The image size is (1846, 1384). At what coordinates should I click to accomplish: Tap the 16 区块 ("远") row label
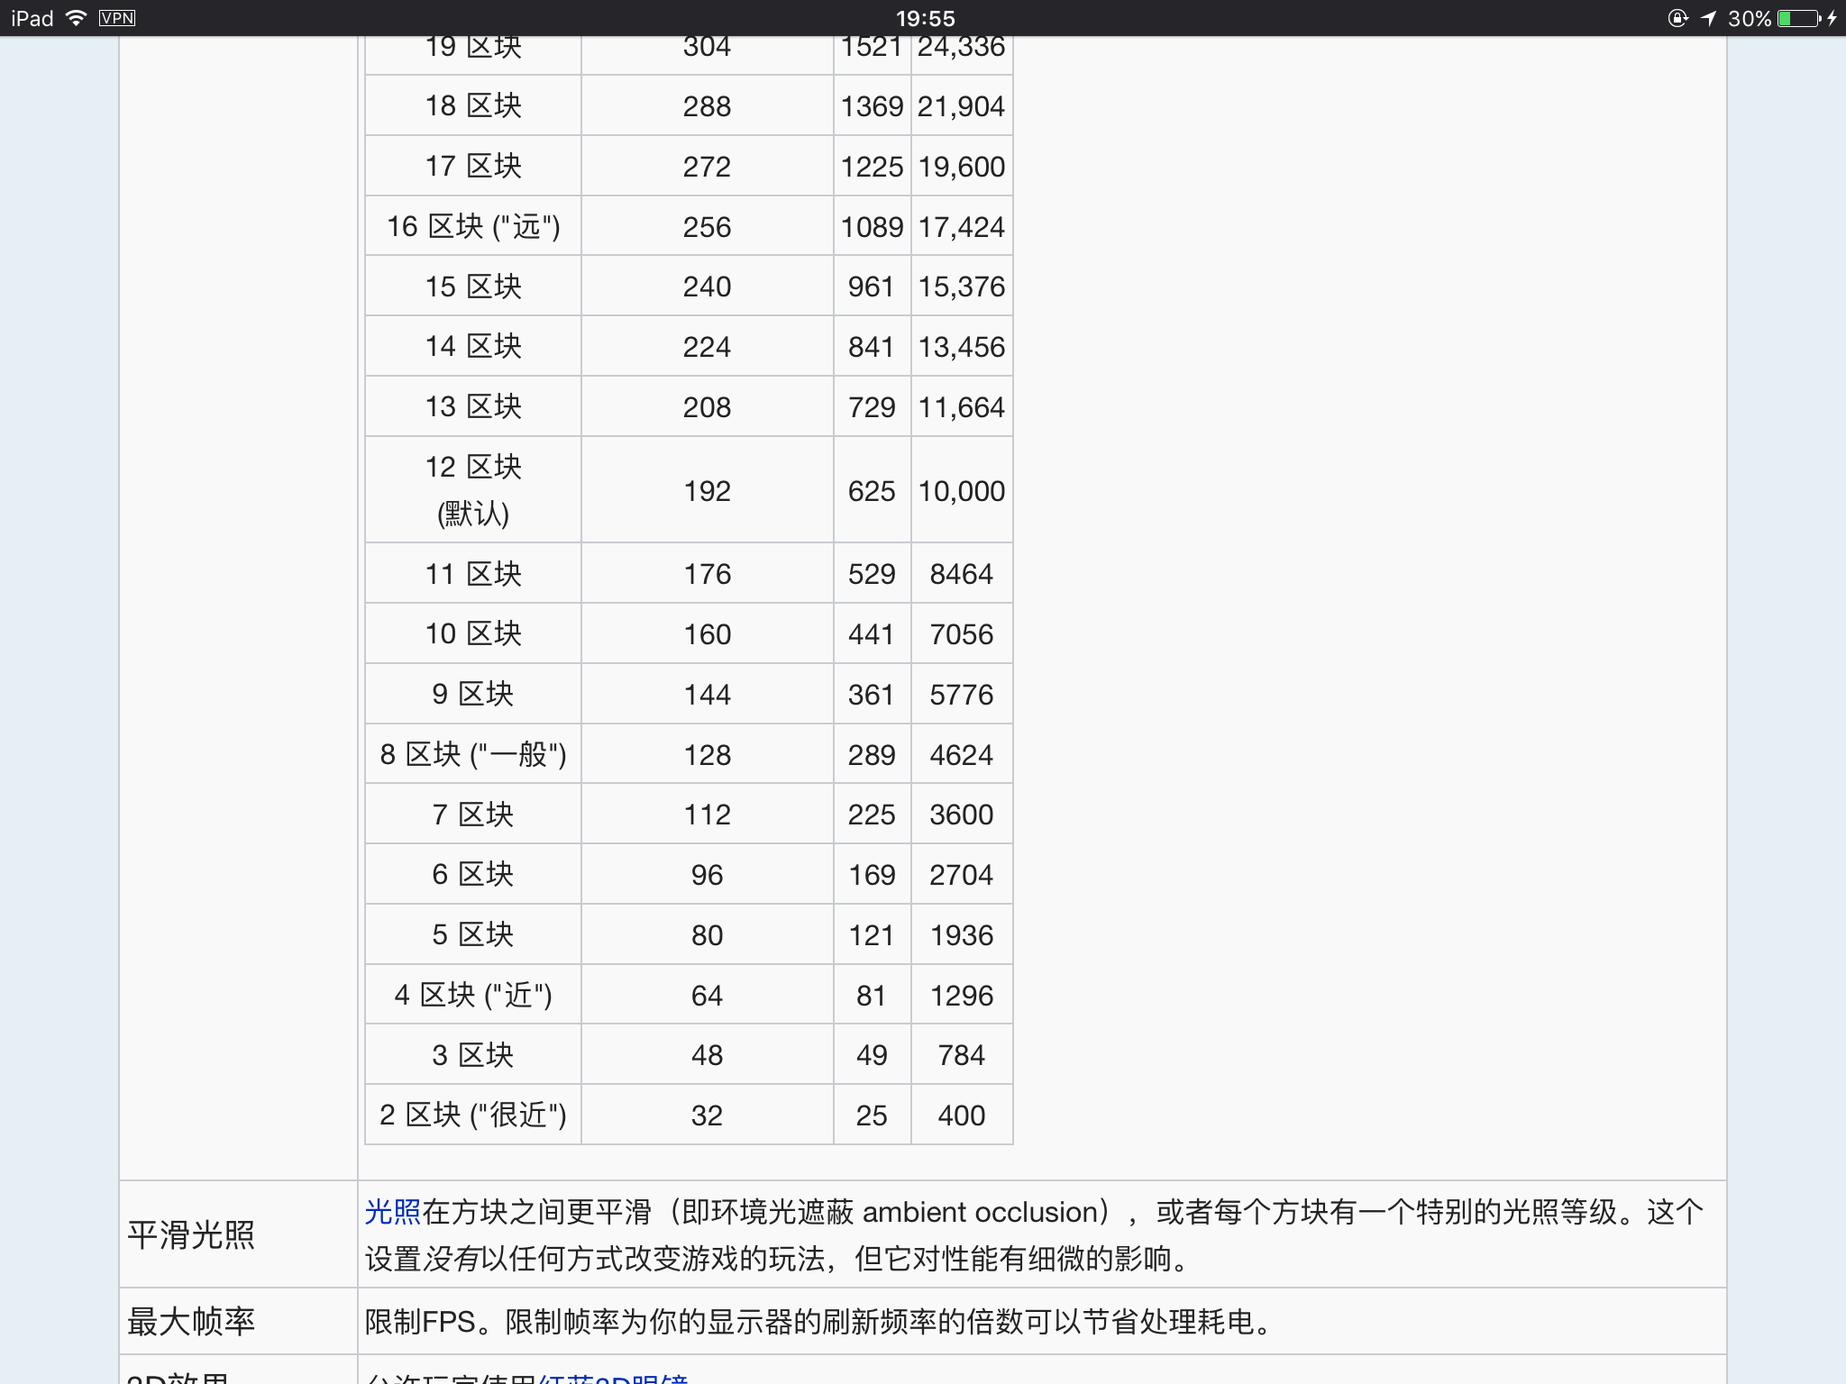[473, 226]
